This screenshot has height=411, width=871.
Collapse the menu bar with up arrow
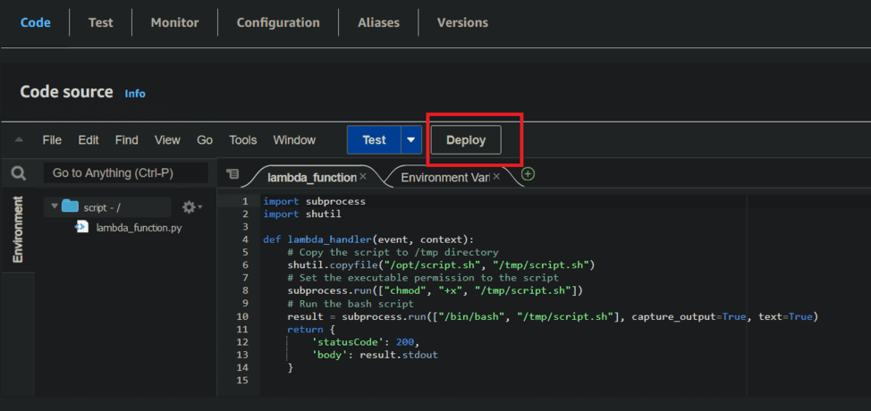click(19, 140)
